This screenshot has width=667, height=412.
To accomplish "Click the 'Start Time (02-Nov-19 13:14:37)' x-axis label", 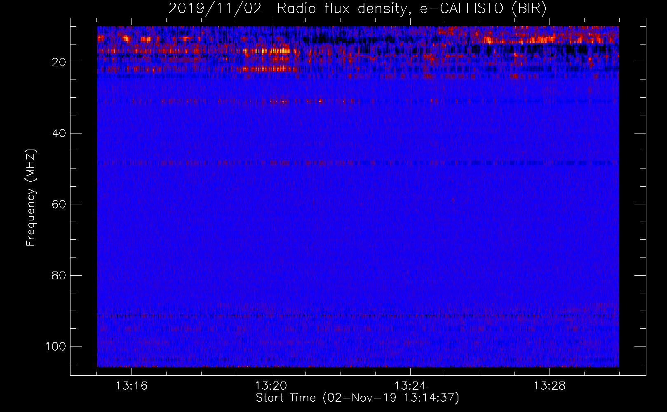I will pyautogui.click(x=357, y=398).
